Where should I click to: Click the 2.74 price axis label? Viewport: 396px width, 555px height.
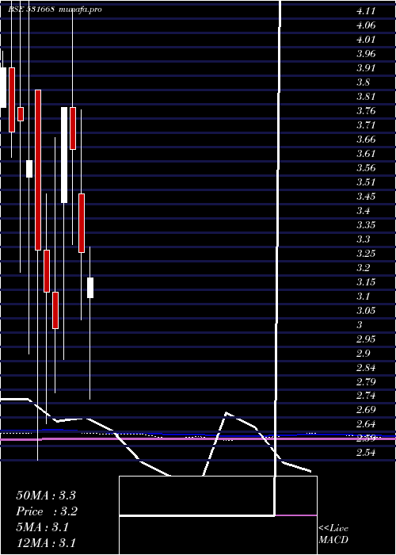coord(366,396)
